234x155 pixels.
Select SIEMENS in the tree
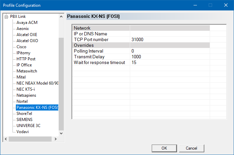click(x=24, y=120)
